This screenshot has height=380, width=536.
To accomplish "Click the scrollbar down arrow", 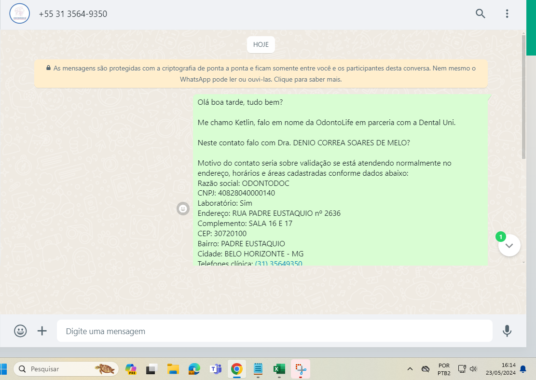I will (523, 262).
